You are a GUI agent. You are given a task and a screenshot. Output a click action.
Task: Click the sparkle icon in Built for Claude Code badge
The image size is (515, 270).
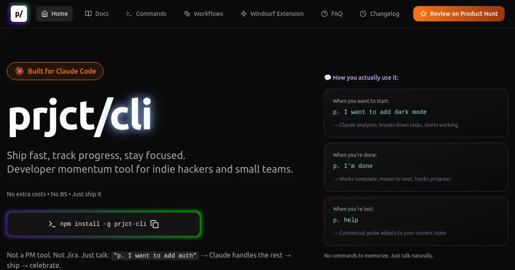[x=19, y=71]
